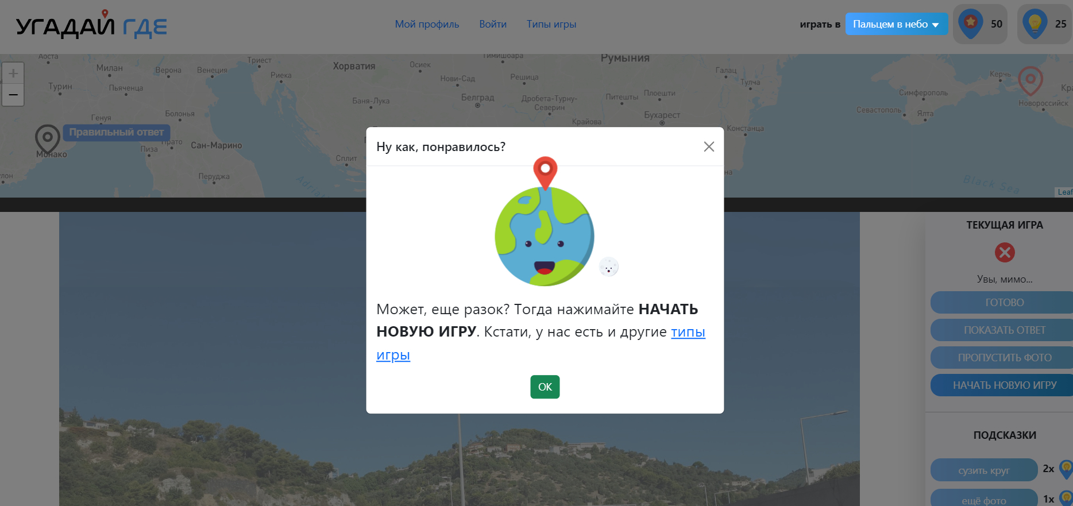
Task: Click the gray correct-answer pin near Монако
Action: (x=48, y=140)
